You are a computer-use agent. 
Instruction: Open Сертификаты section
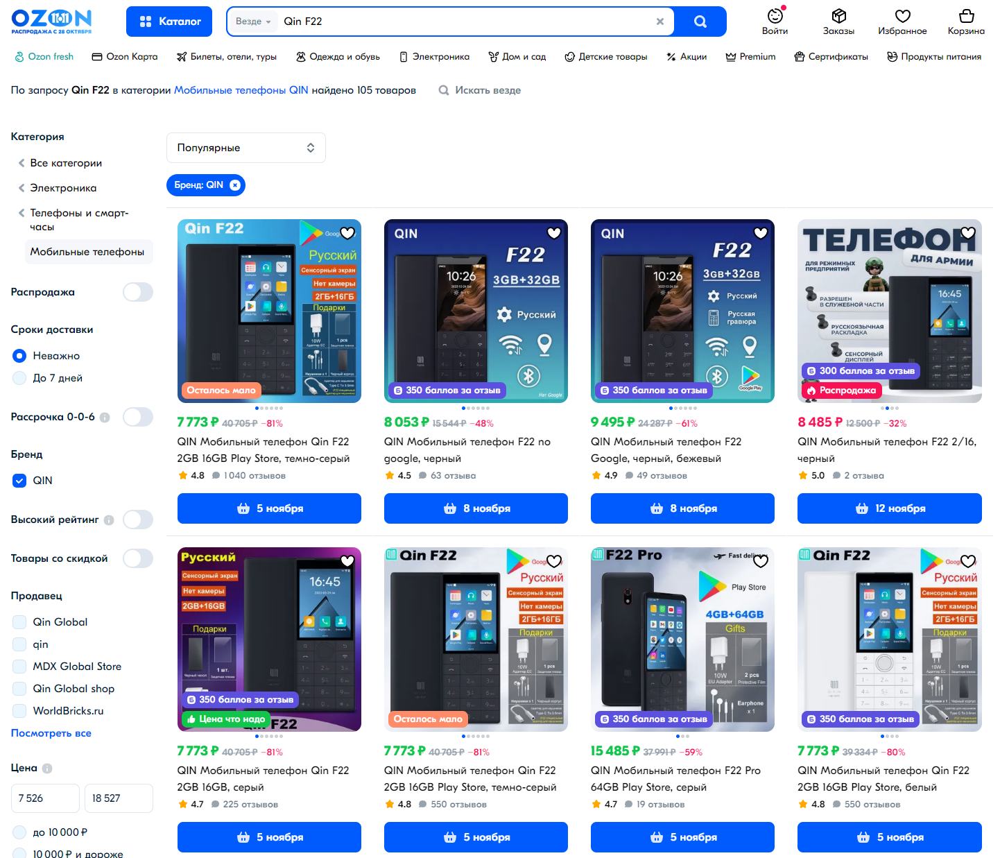coord(831,57)
